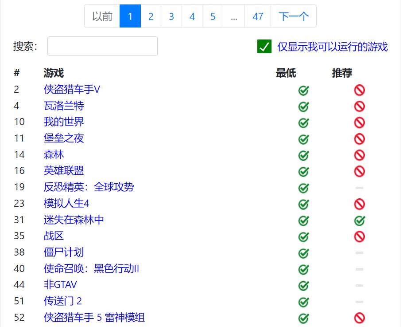Viewport: 415px width, 327px height.
Task: Open page 3 of the game list
Action: (171, 16)
